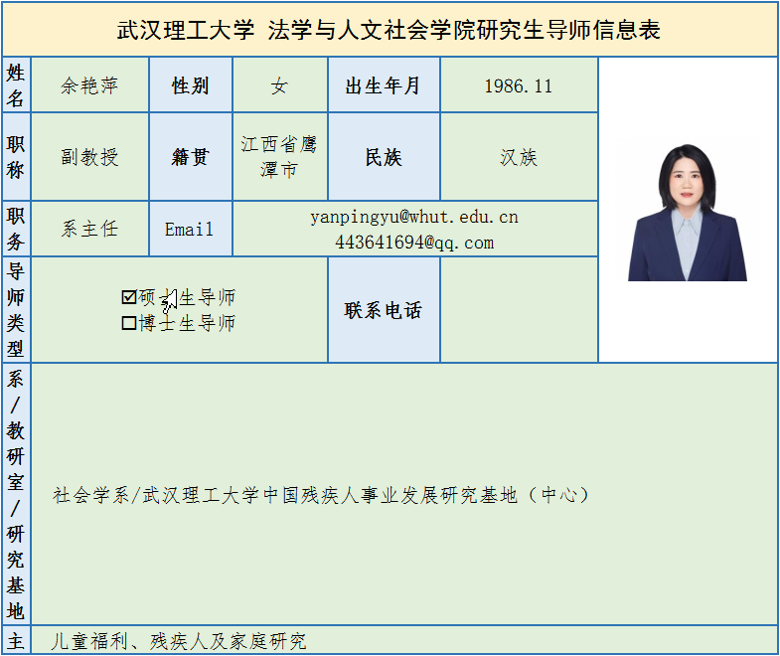780x656 pixels.
Task: Select the 江西省鹰潭市 hometown cell
Action: [279, 157]
